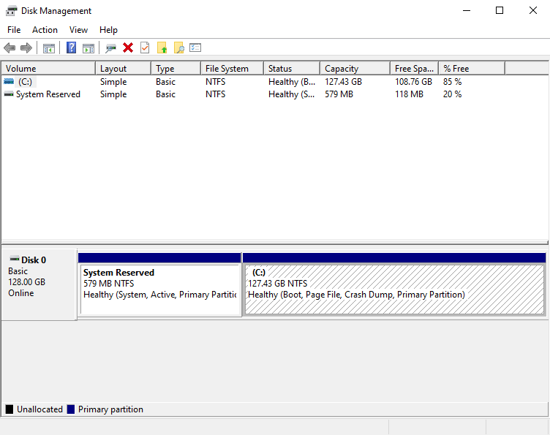Sort by Status column header

coord(292,68)
